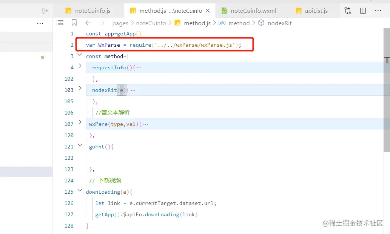Open source control compare icon
The height and width of the screenshot is (234, 390).
click(348, 11)
